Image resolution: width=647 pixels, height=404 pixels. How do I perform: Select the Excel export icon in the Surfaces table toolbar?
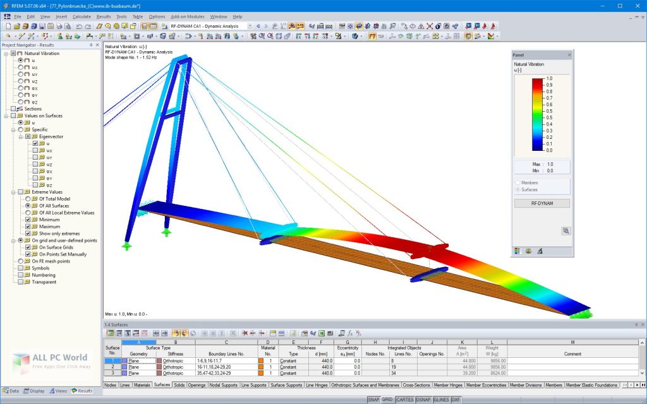point(321,333)
